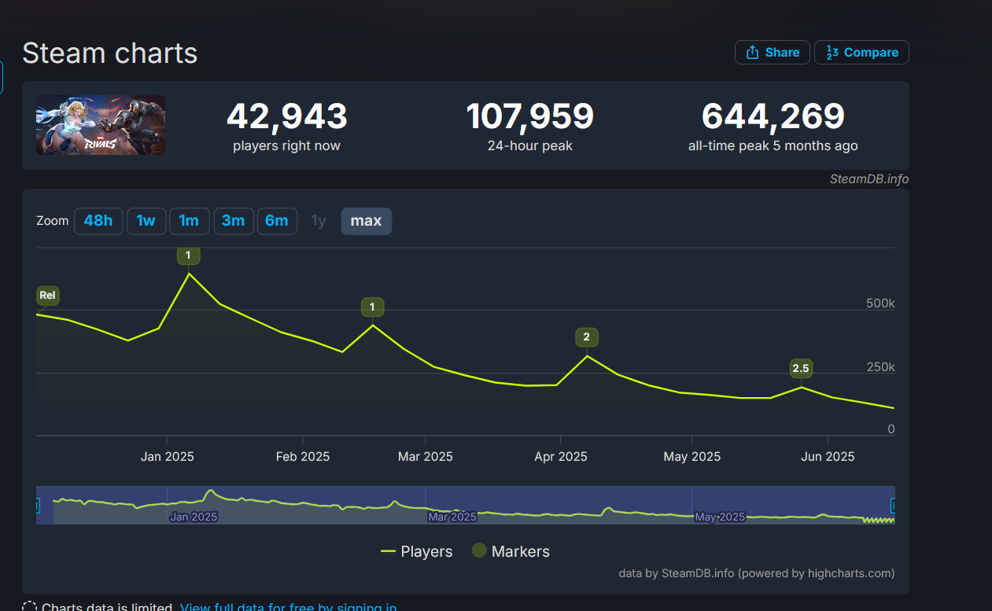Click the Mar 2025 main axis label
The width and height of the screenshot is (992, 611).
click(426, 457)
